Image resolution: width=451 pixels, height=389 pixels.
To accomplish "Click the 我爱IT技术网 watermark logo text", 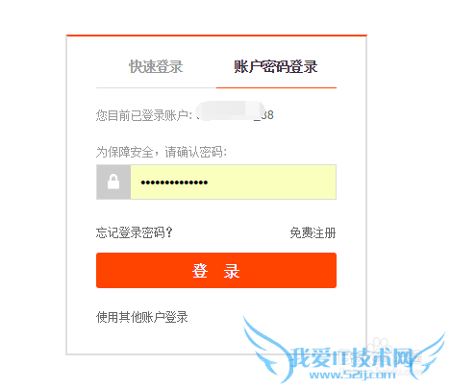I will point(352,357).
